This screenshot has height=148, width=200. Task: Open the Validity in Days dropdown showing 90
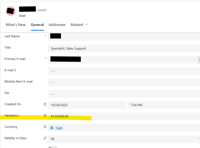tap(124, 139)
